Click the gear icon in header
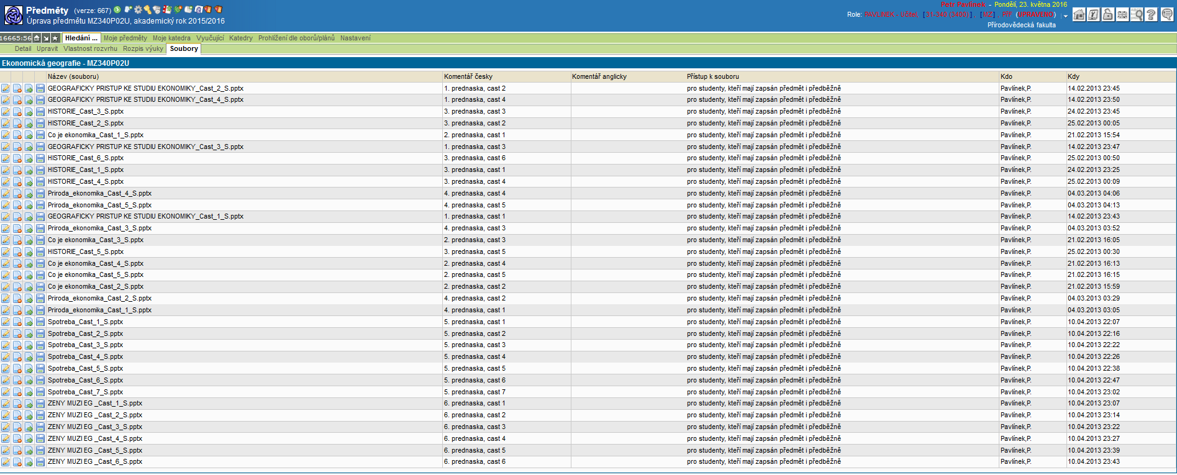This screenshot has width=1177, height=475. coord(138,10)
